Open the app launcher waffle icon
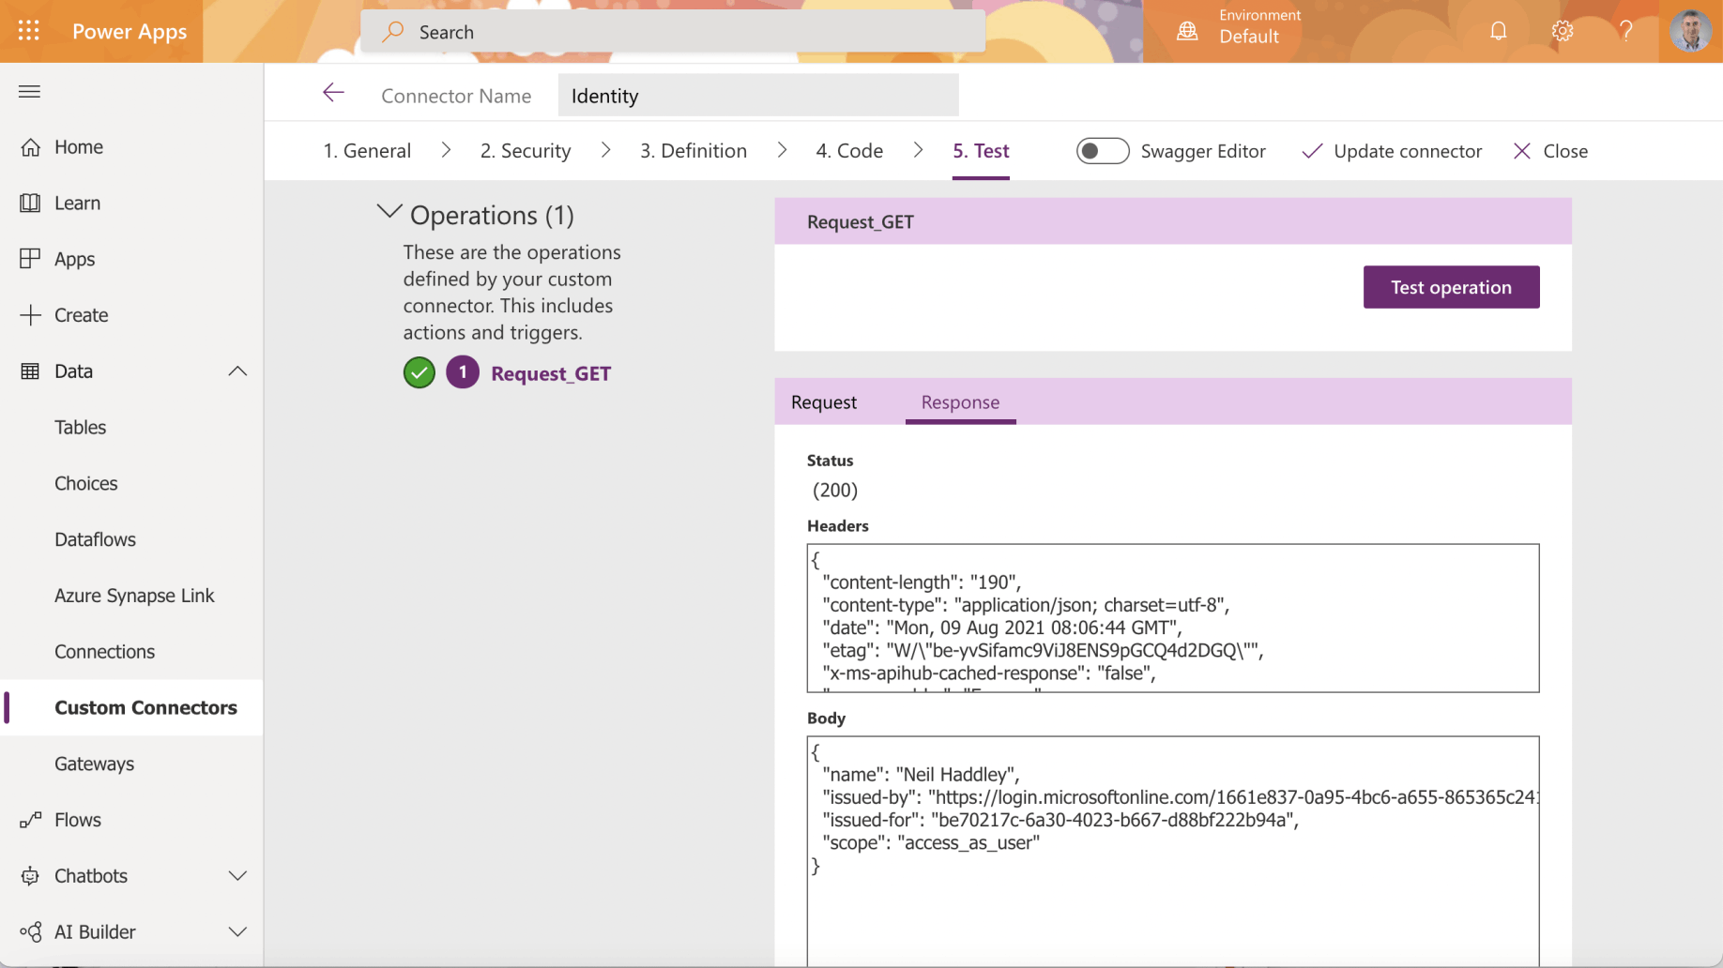1723x968 pixels. coord(29,31)
